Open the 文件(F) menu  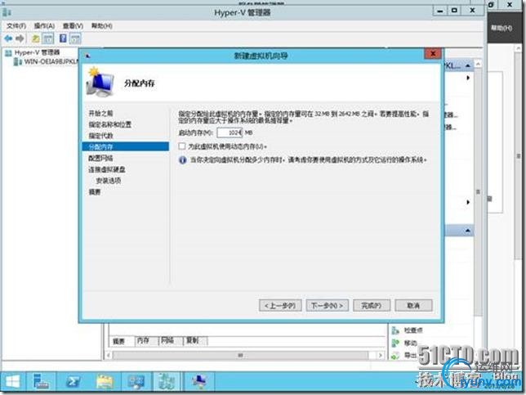pos(16,26)
